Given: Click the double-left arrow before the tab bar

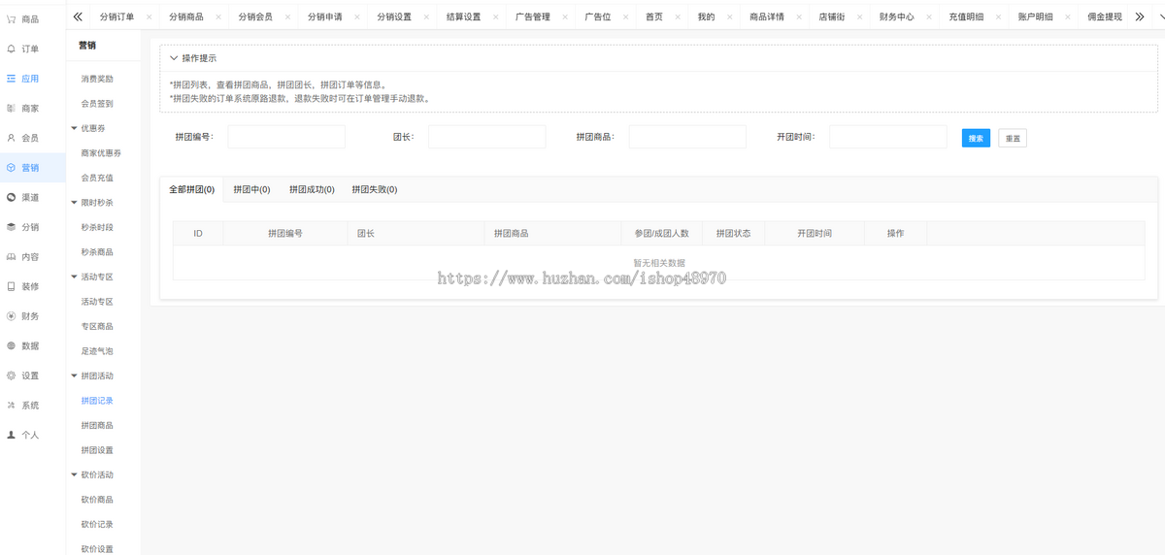Looking at the screenshot, I should point(78,16).
